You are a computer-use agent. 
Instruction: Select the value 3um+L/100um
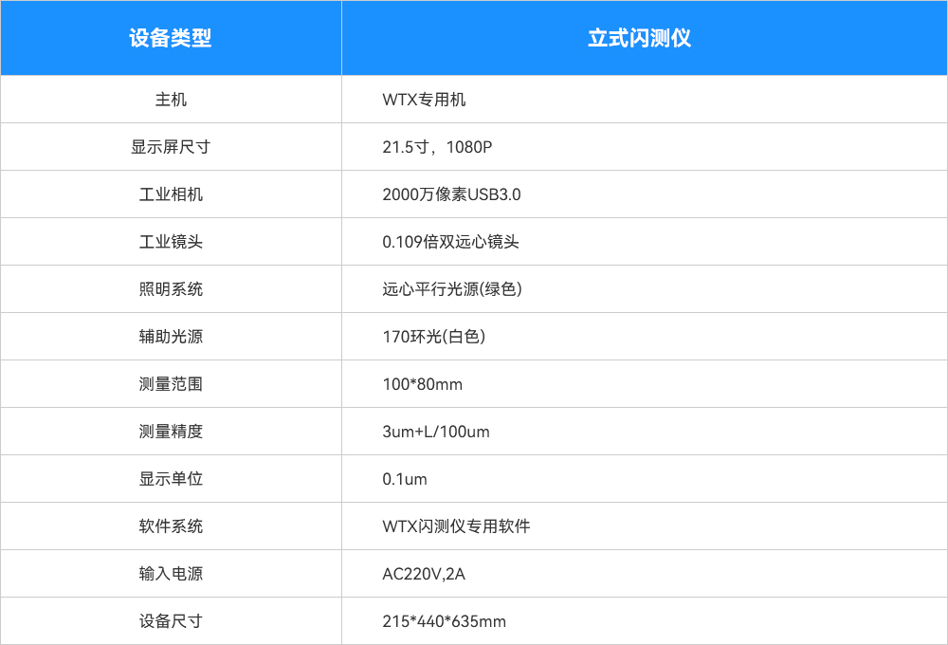[x=436, y=432]
